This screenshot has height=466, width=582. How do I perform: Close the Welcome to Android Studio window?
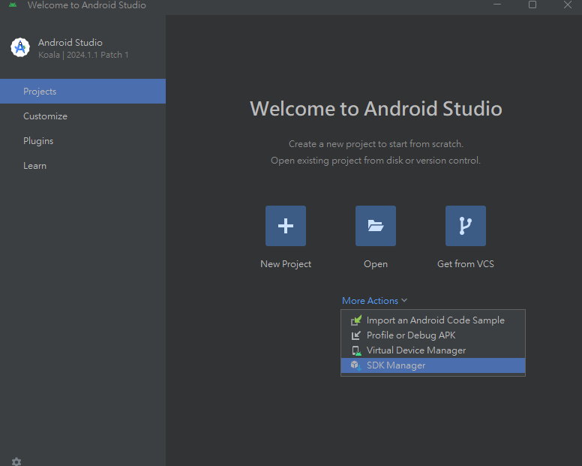pos(568,5)
